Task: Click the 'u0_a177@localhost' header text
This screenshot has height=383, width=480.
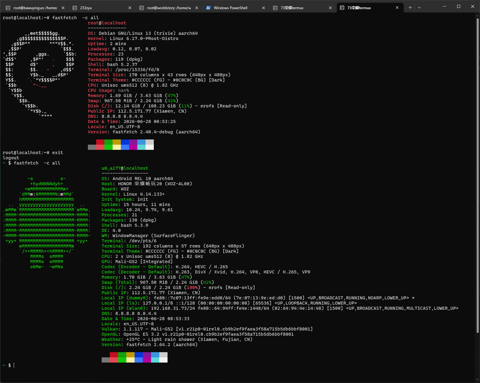Action: coord(125,168)
